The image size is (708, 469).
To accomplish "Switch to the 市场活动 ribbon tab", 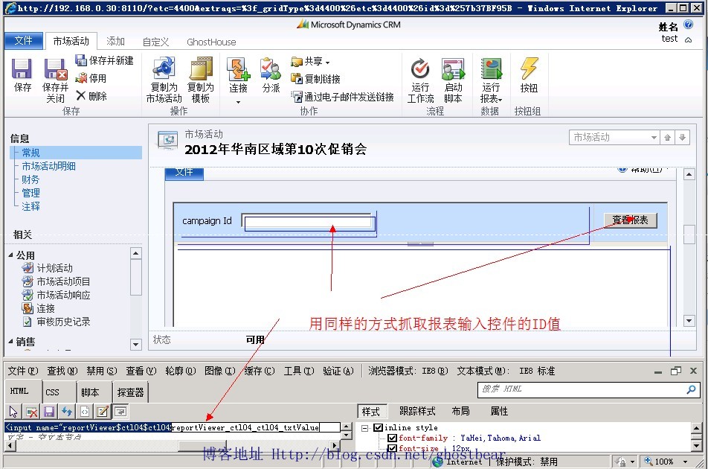I will 71,41.
